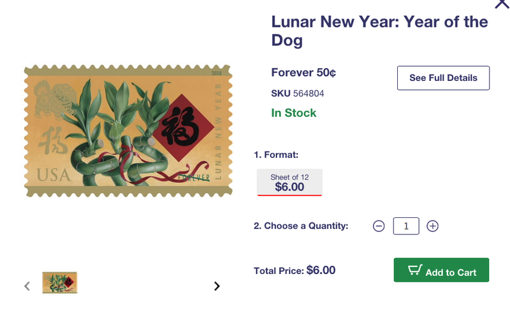Click the Total Price $6.00 text
This screenshot has height=311, width=510.
pyautogui.click(x=295, y=270)
